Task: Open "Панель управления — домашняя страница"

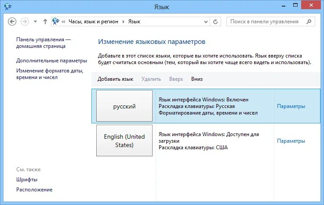Action: 44,43
